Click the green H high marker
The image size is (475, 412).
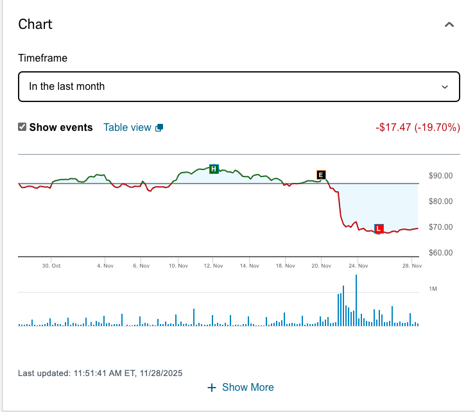coord(214,169)
